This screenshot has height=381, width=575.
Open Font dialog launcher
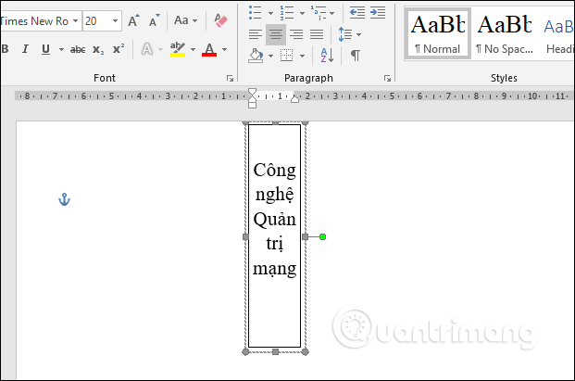pos(230,78)
